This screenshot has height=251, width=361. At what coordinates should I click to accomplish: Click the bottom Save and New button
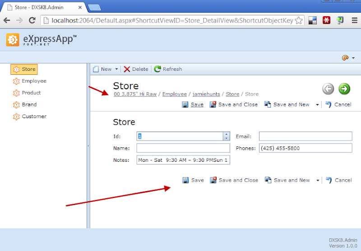click(x=287, y=180)
